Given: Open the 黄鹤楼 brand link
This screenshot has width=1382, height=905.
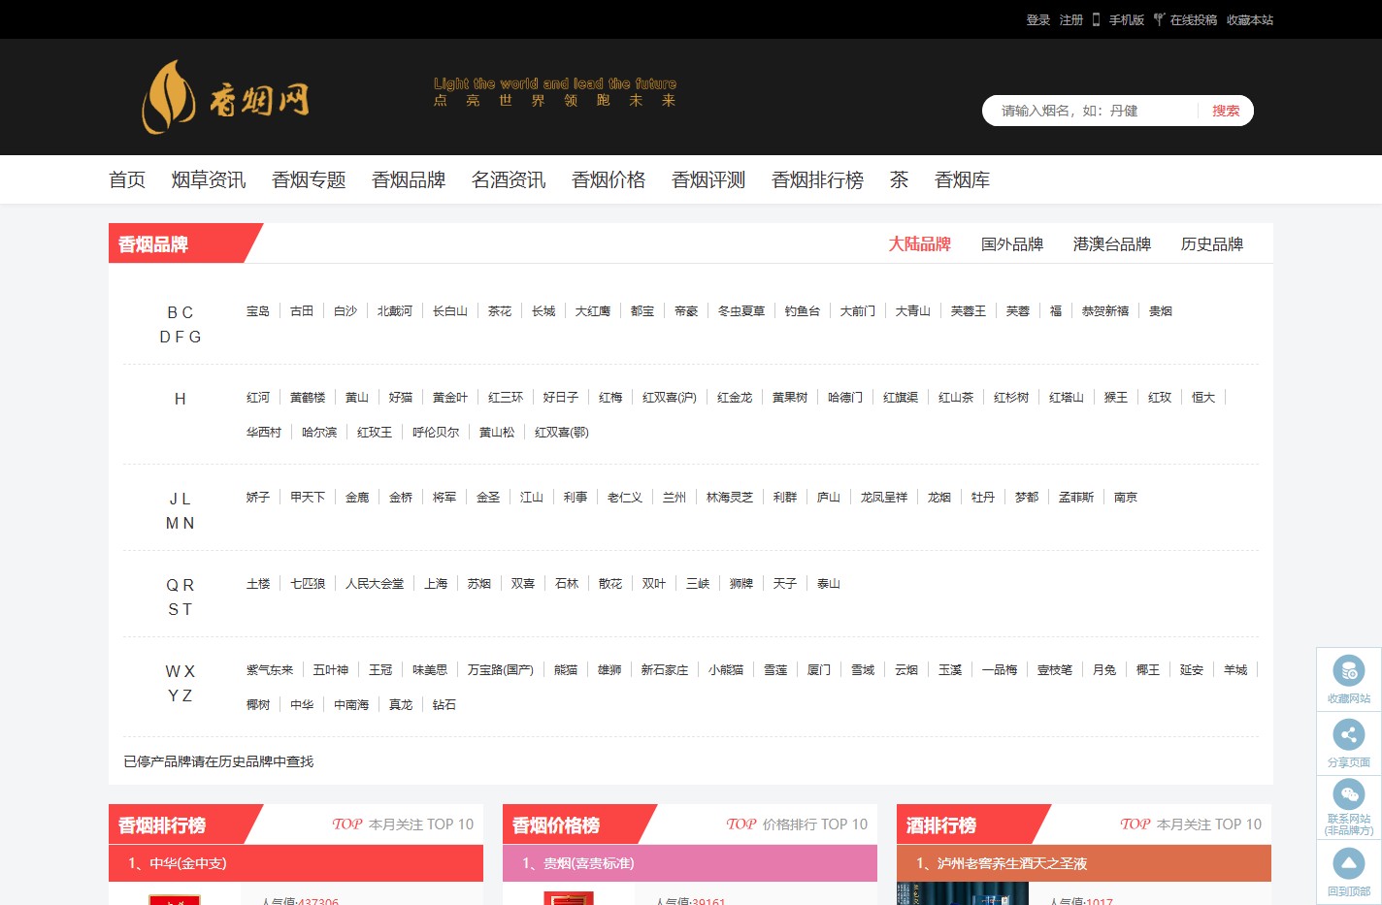Looking at the screenshot, I should click(x=308, y=398).
